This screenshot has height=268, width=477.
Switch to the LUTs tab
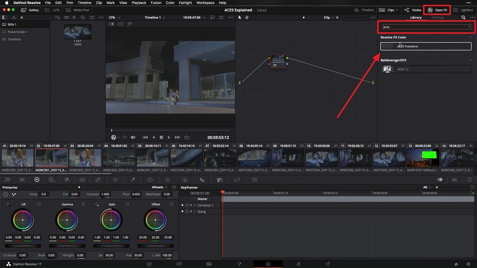coord(53,10)
